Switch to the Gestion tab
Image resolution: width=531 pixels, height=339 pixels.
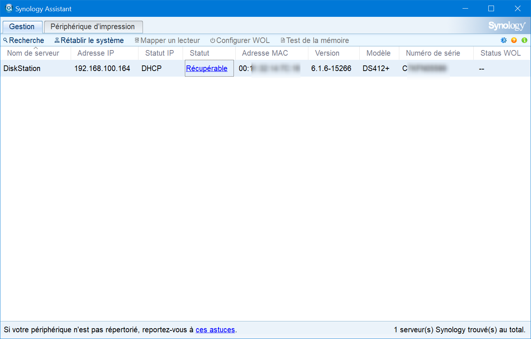coord(22,27)
